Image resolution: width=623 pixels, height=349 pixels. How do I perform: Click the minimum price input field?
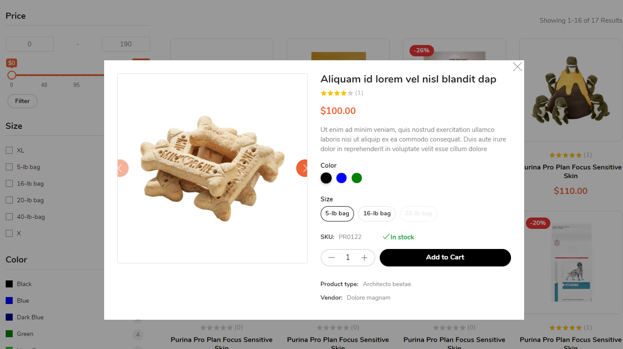30,44
